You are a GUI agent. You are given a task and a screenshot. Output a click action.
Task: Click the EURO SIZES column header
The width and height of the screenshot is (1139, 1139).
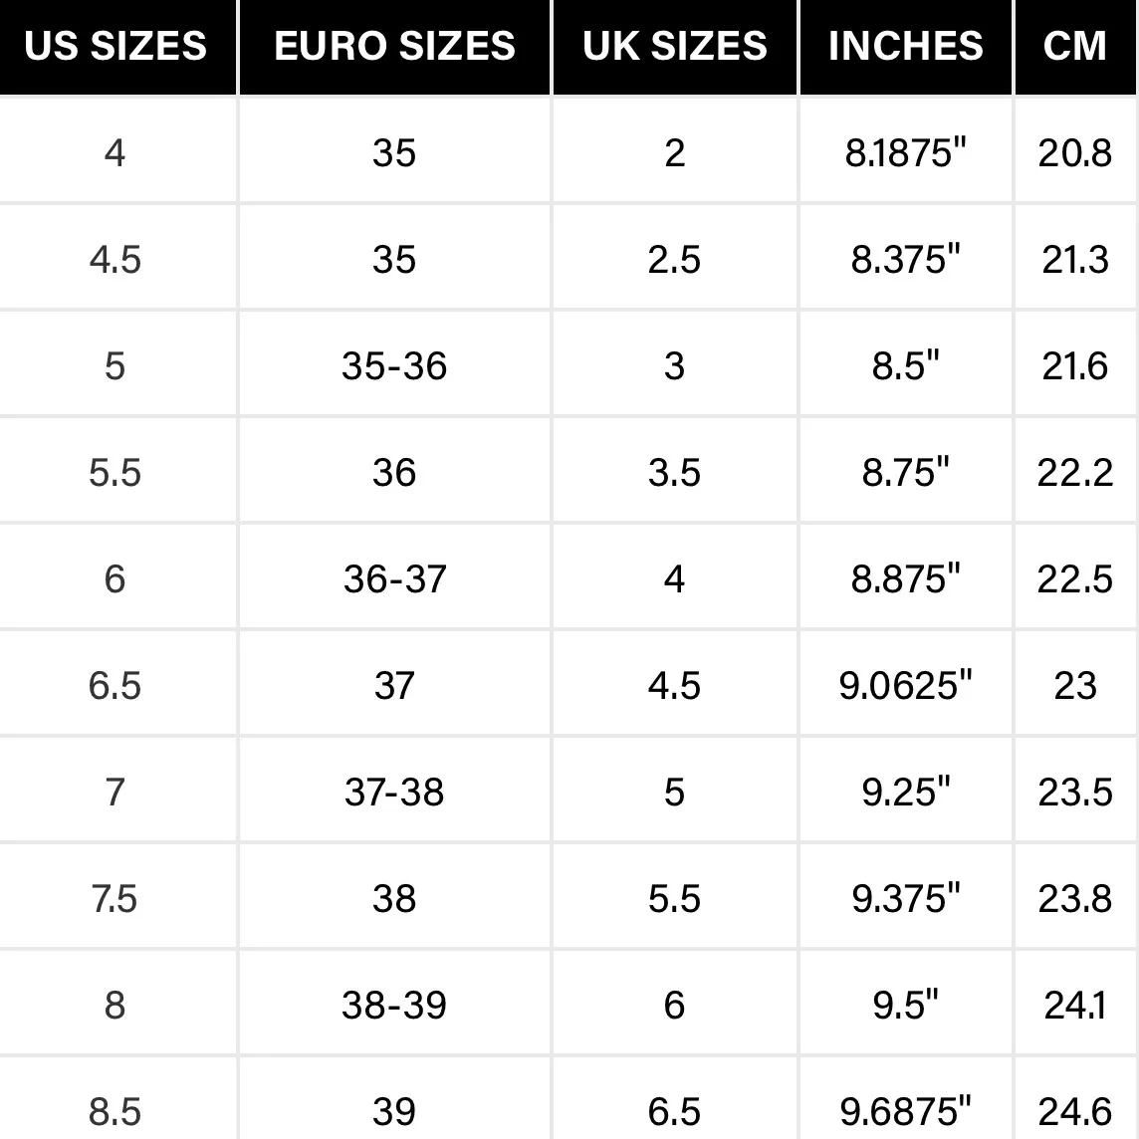click(394, 46)
